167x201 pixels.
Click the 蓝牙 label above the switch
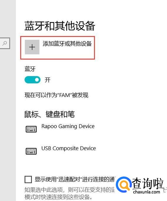pos(30,69)
